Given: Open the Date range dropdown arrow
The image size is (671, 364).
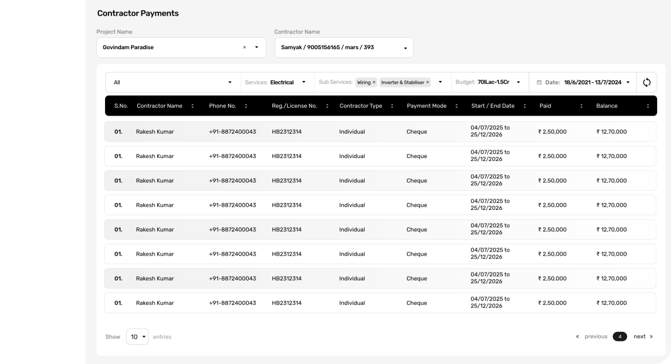Looking at the screenshot, I should point(628,82).
